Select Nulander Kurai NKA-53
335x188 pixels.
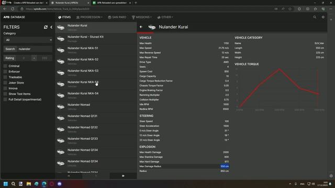pos(96,73)
